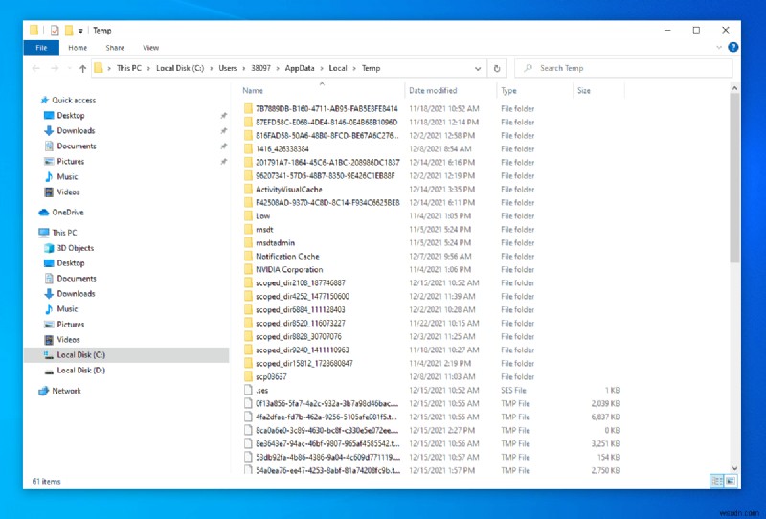Click Local in the address path
The height and width of the screenshot is (519, 766).
tap(338, 68)
